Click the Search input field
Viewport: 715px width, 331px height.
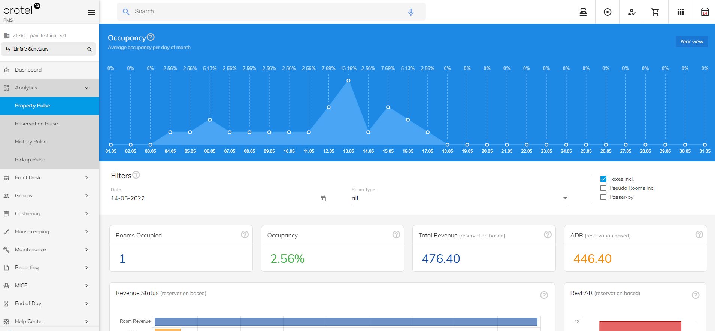[271, 12]
